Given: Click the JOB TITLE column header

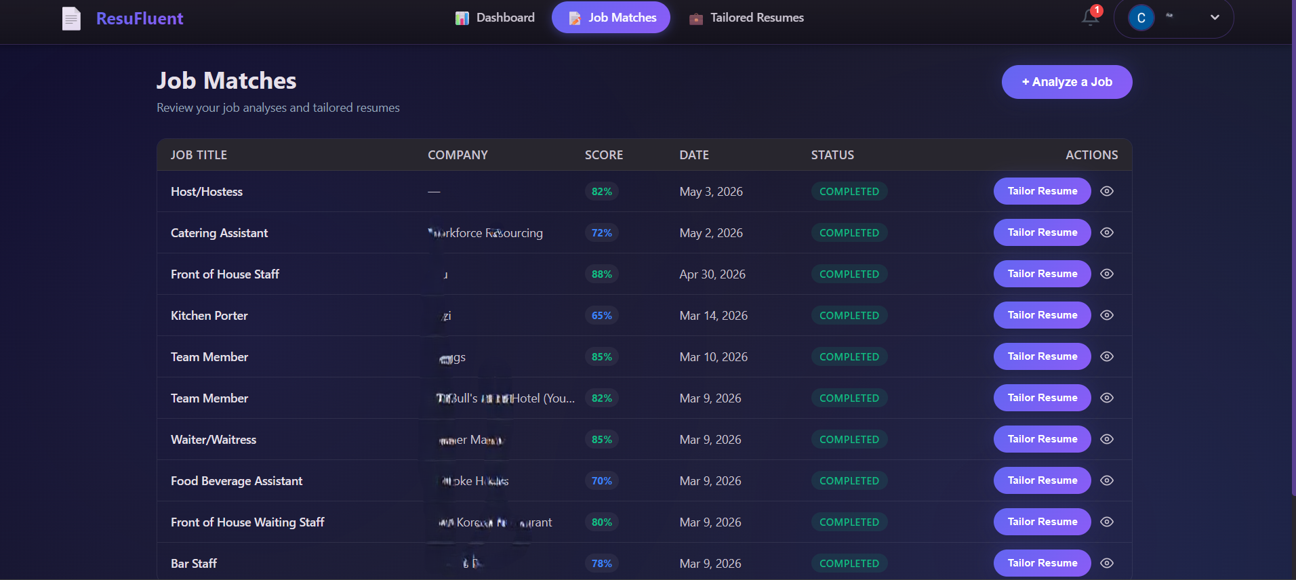Looking at the screenshot, I should 199,155.
